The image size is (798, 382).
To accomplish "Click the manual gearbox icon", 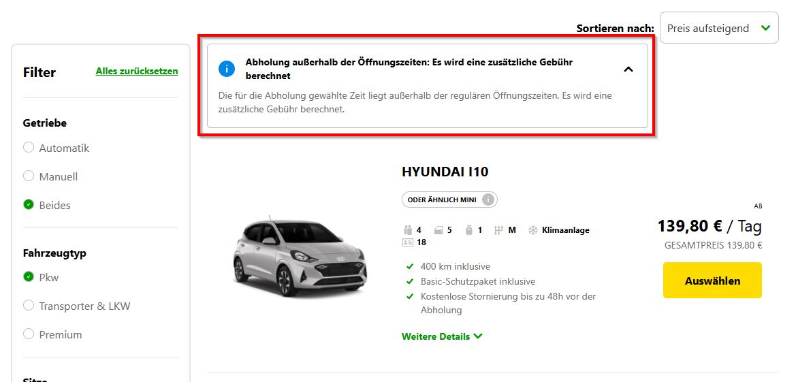I will coord(498,230).
